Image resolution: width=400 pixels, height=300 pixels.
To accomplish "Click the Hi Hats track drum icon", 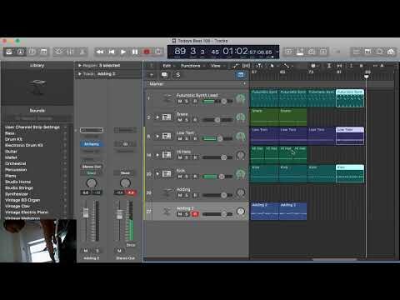I will pos(167,155).
